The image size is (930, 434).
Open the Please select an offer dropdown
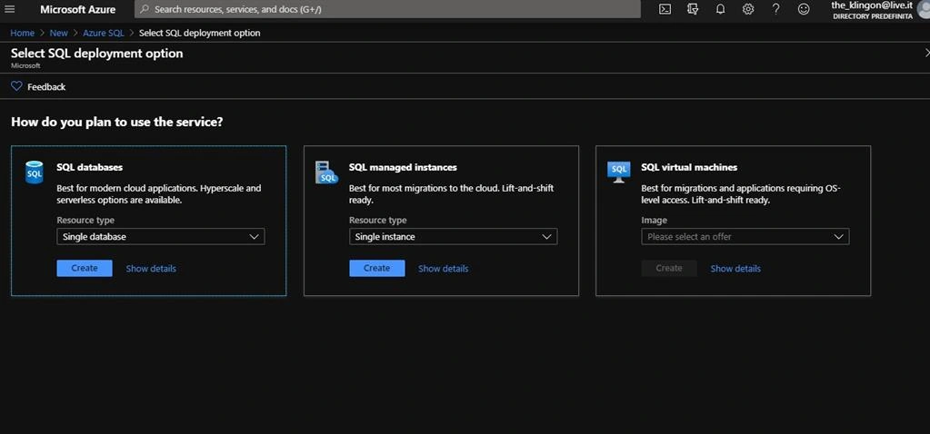(745, 237)
